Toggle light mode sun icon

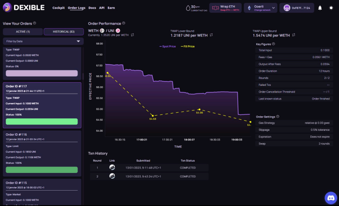(331, 8)
